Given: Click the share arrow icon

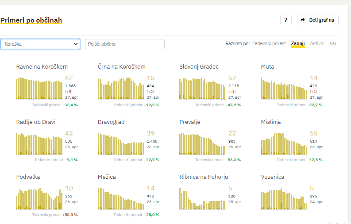Looking at the screenshot, I should coord(303,20).
